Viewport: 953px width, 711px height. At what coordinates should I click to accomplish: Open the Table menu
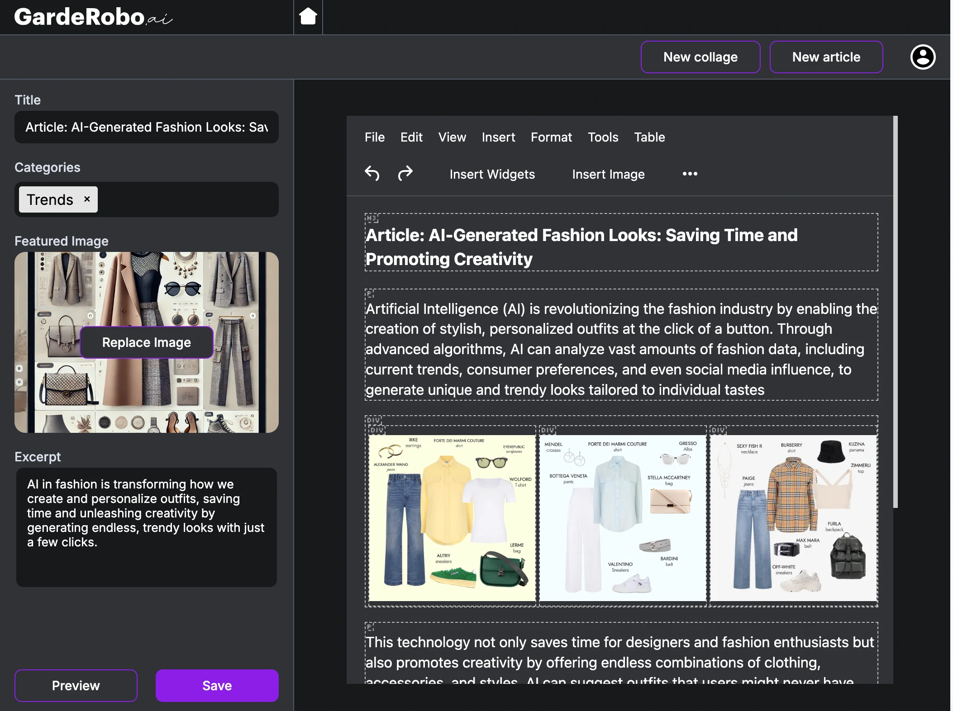[649, 137]
